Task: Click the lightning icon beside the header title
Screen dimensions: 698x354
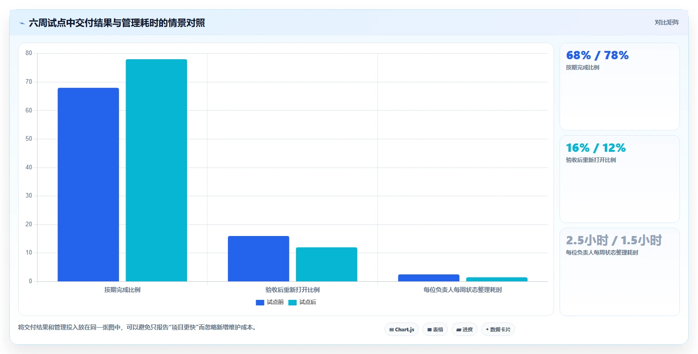Action: (22, 23)
